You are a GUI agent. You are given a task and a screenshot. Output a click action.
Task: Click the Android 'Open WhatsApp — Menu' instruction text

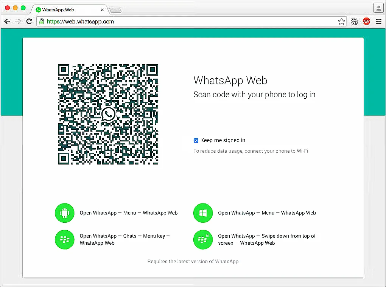129,213
